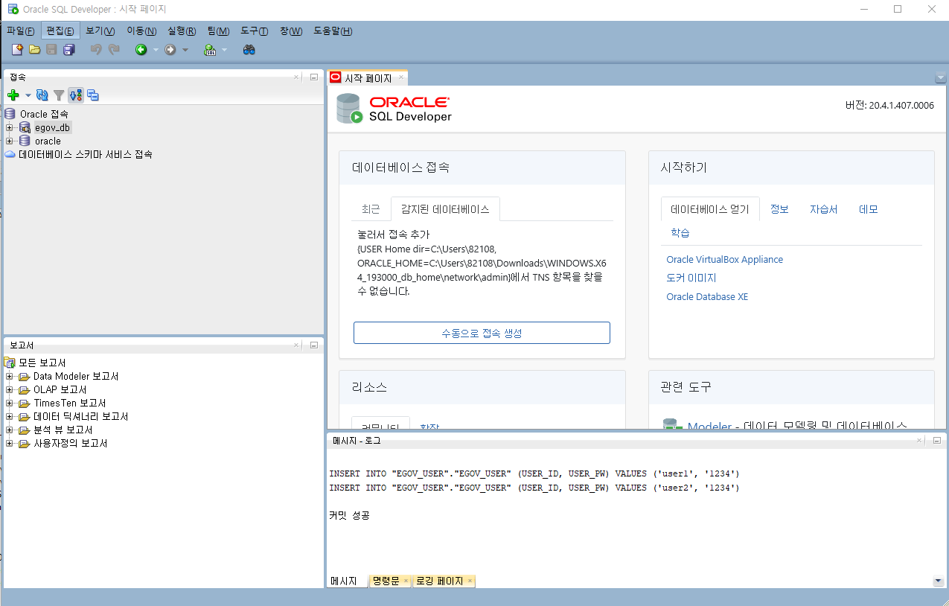Open the 학습 tab in 시작하기
Screen dimensions: 949x606
pyautogui.click(x=680, y=232)
